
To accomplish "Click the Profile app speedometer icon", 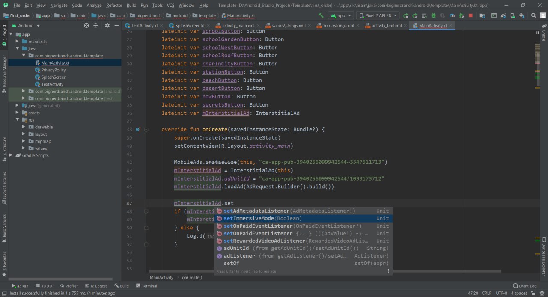I will tap(452, 15).
